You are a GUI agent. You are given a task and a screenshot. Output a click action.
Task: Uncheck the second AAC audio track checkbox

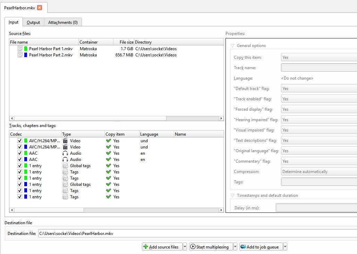[x=20, y=160]
